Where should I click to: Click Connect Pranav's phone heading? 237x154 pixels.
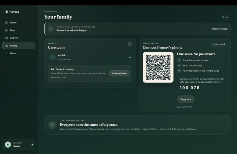[163, 47]
